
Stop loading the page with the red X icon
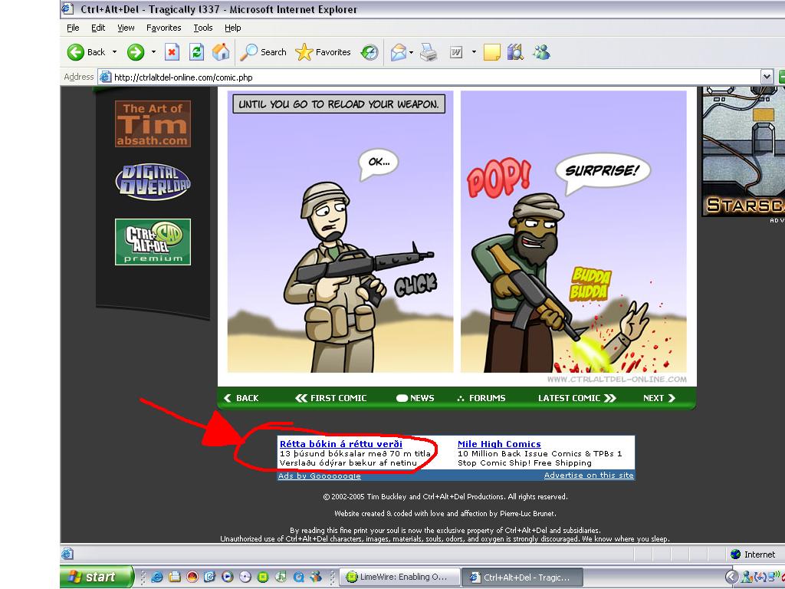coord(172,52)
